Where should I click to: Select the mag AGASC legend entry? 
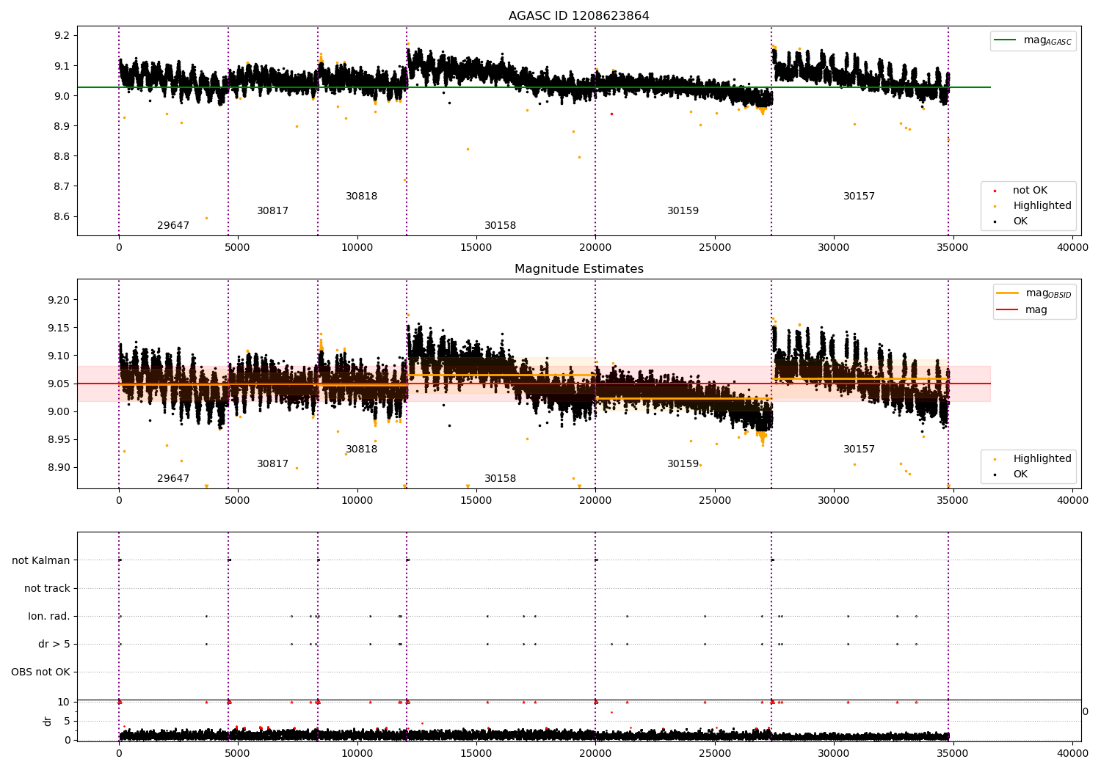[1033, 40]
